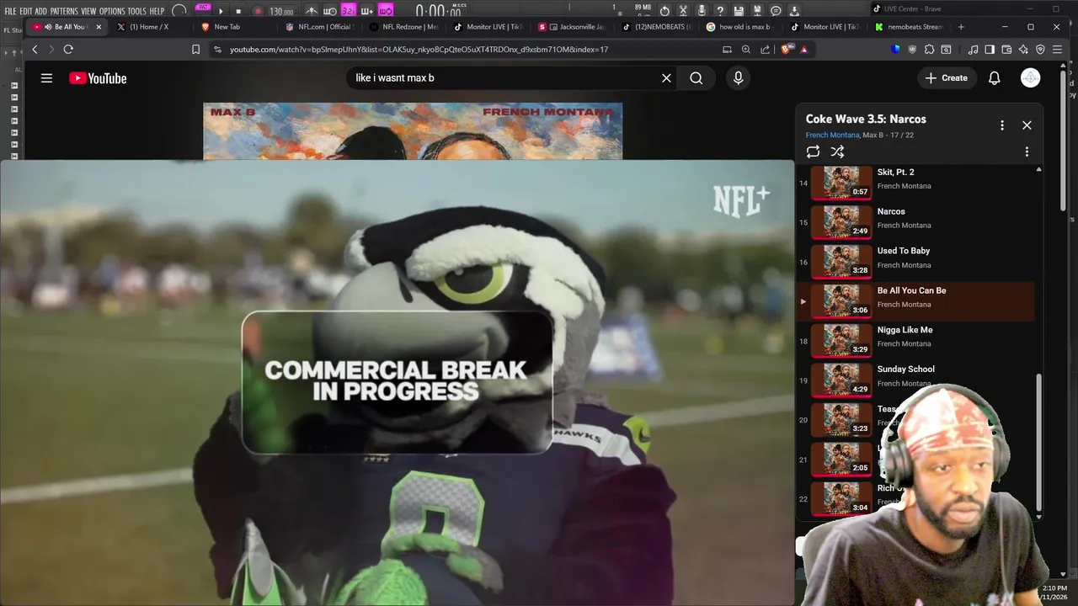This screenshot has width=1078, height=606.
Task: Click FL Studio stop button
Action: (238, 12)
